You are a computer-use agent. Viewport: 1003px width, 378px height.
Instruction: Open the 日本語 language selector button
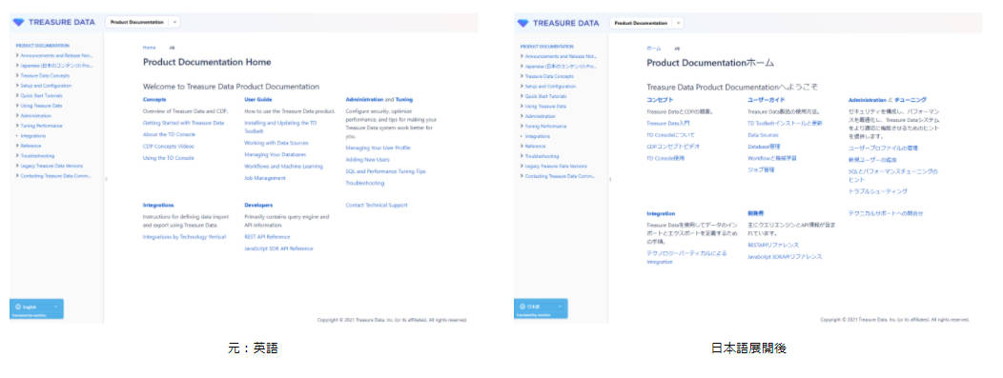541,308
